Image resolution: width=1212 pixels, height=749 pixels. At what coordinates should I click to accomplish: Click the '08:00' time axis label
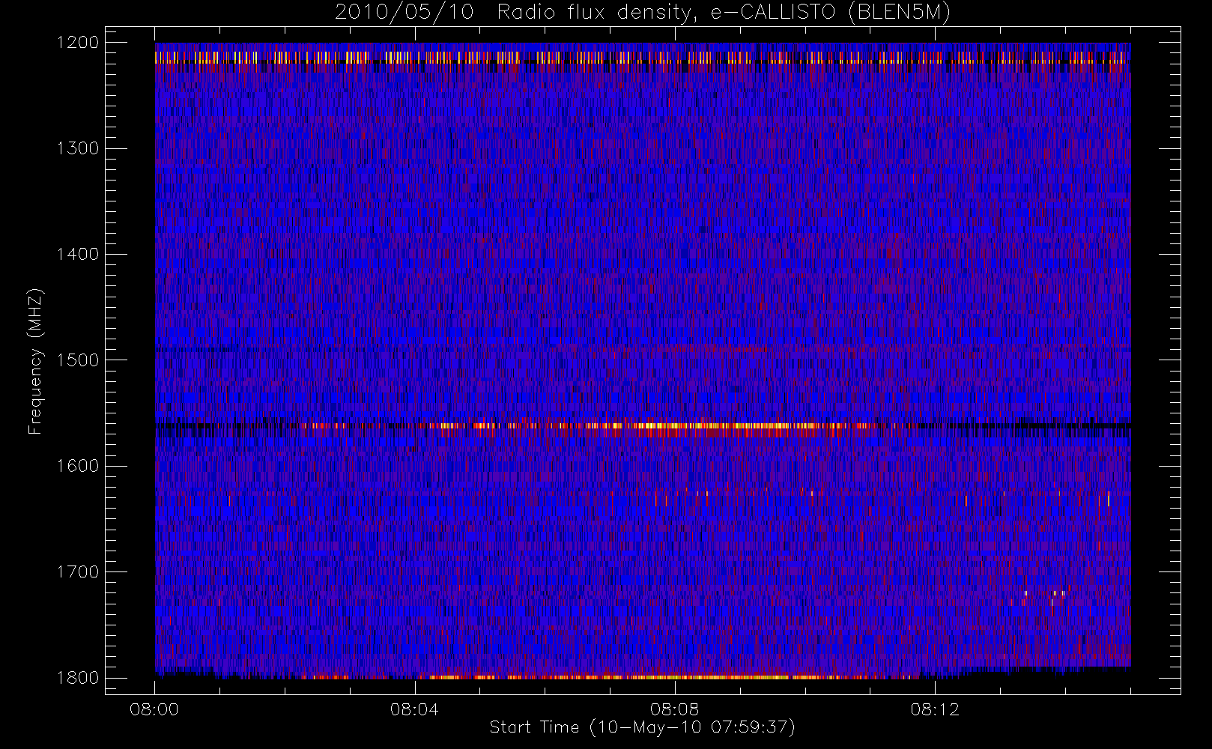154,709
